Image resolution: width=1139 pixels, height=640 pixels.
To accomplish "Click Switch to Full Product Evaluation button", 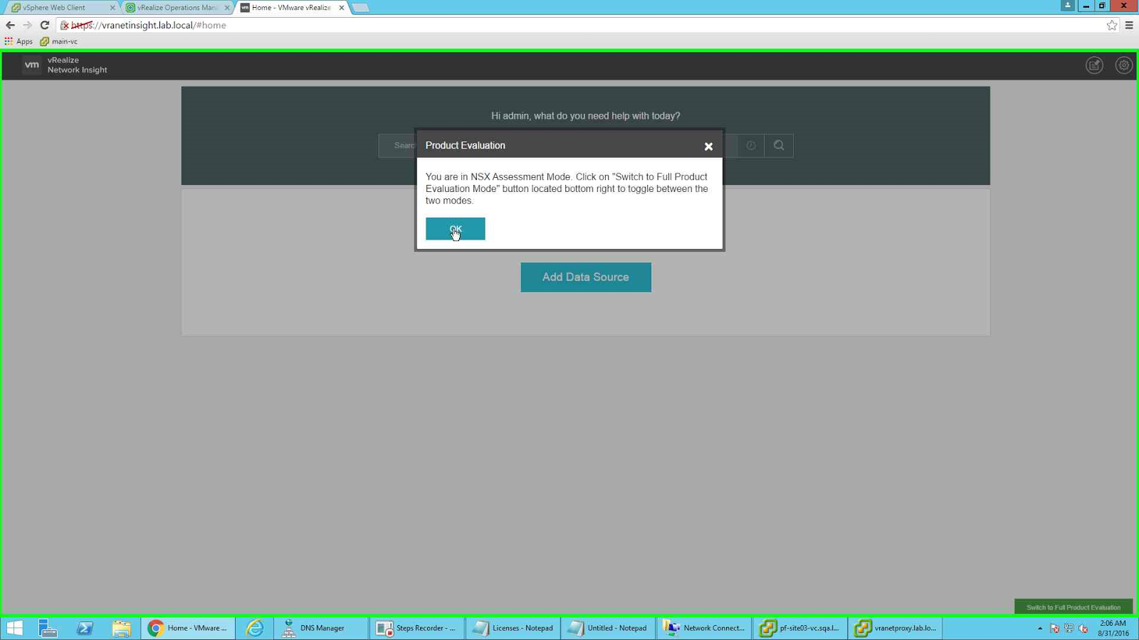I will [x=1074, y=607].
